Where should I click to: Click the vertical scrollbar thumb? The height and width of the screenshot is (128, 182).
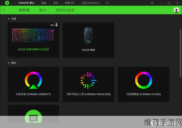[x=180, y=53]
